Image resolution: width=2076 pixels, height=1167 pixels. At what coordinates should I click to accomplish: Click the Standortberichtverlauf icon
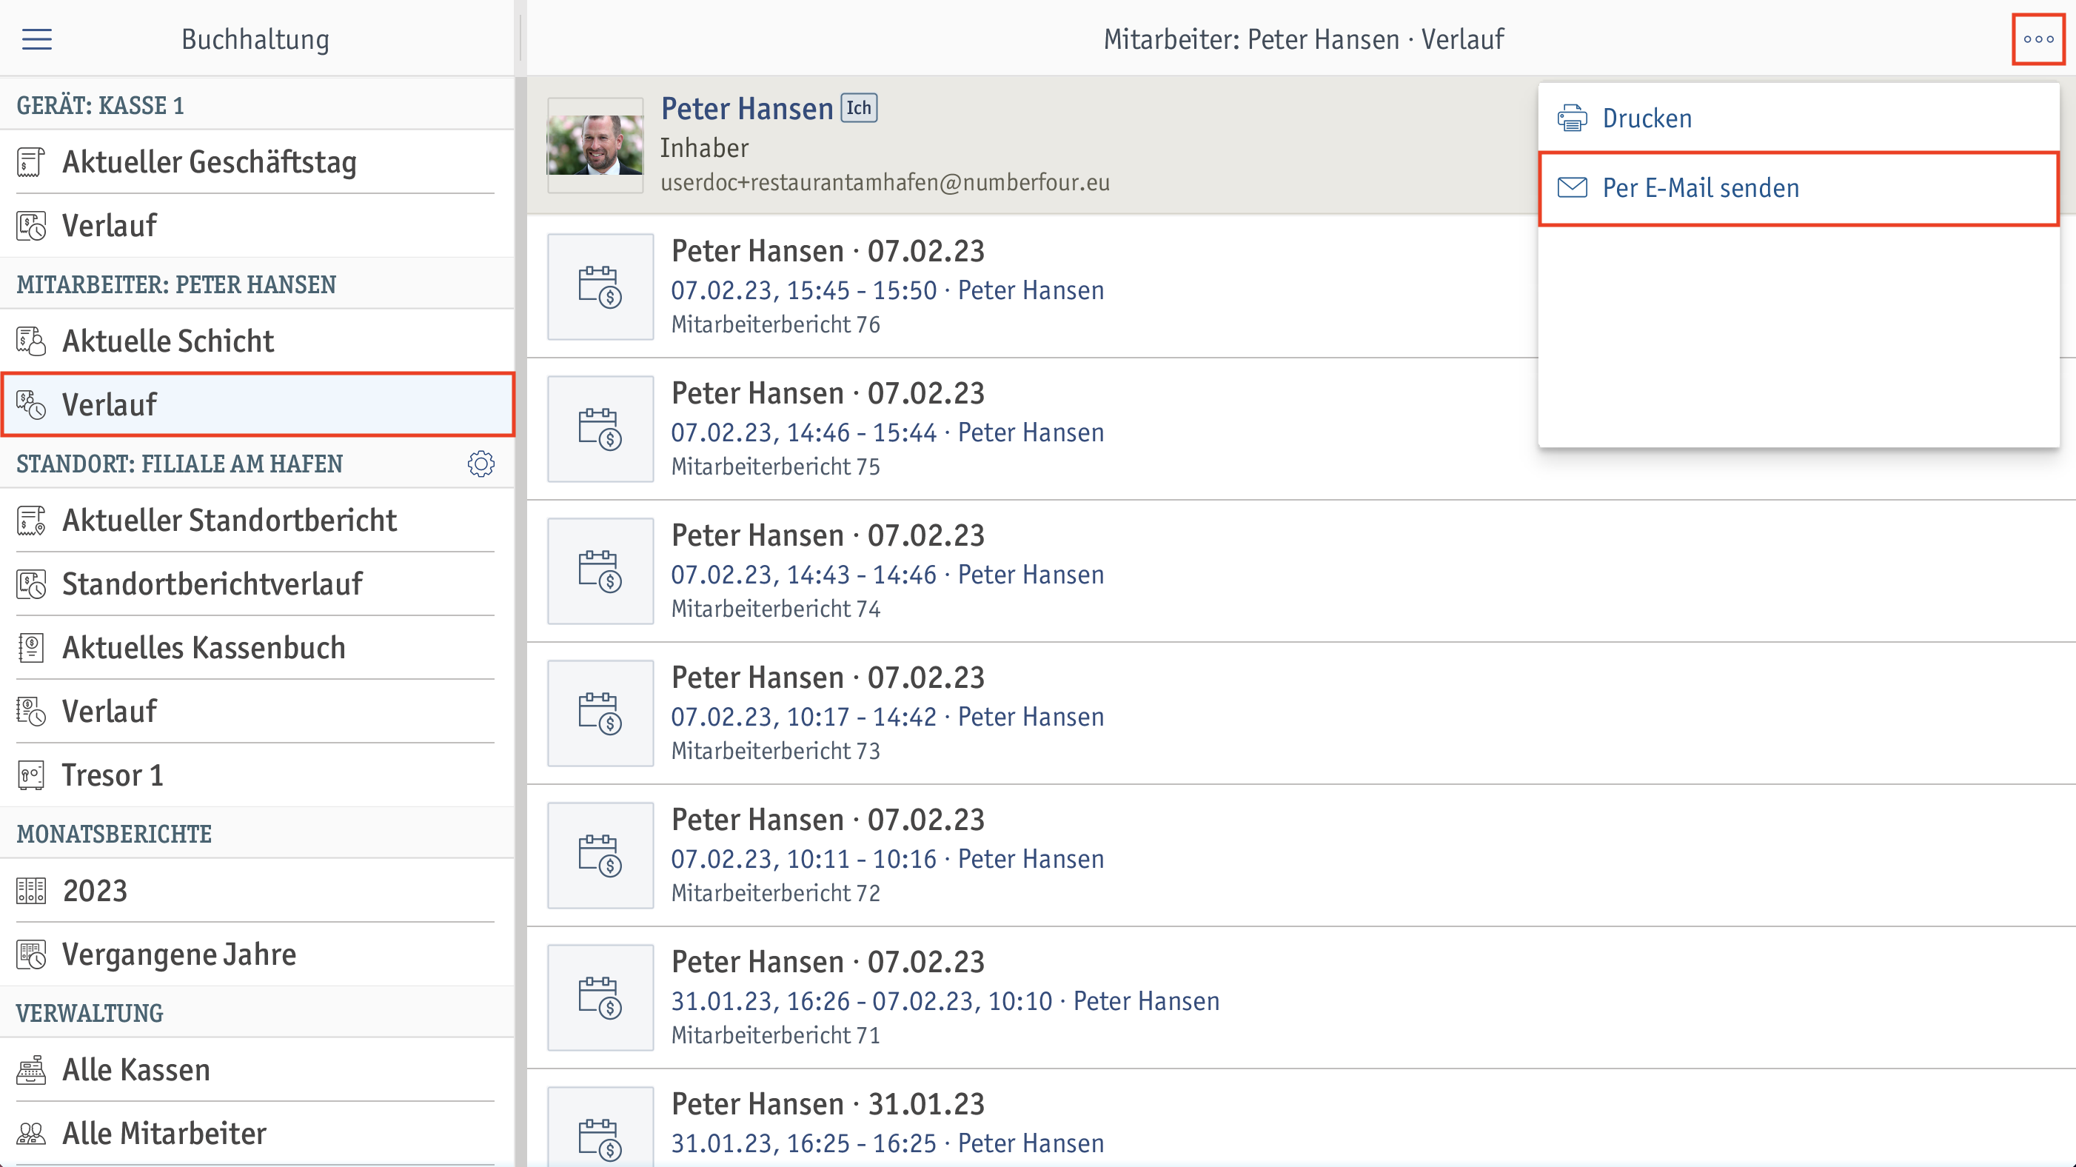coord(30,584)
